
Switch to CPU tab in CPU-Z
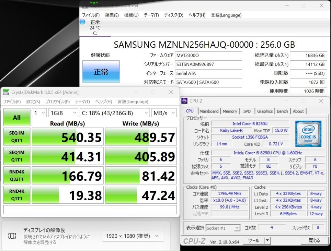pos(190,111)
